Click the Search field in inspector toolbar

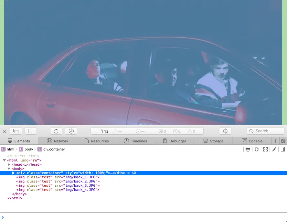pyautogui.click(x=265, y=131)
